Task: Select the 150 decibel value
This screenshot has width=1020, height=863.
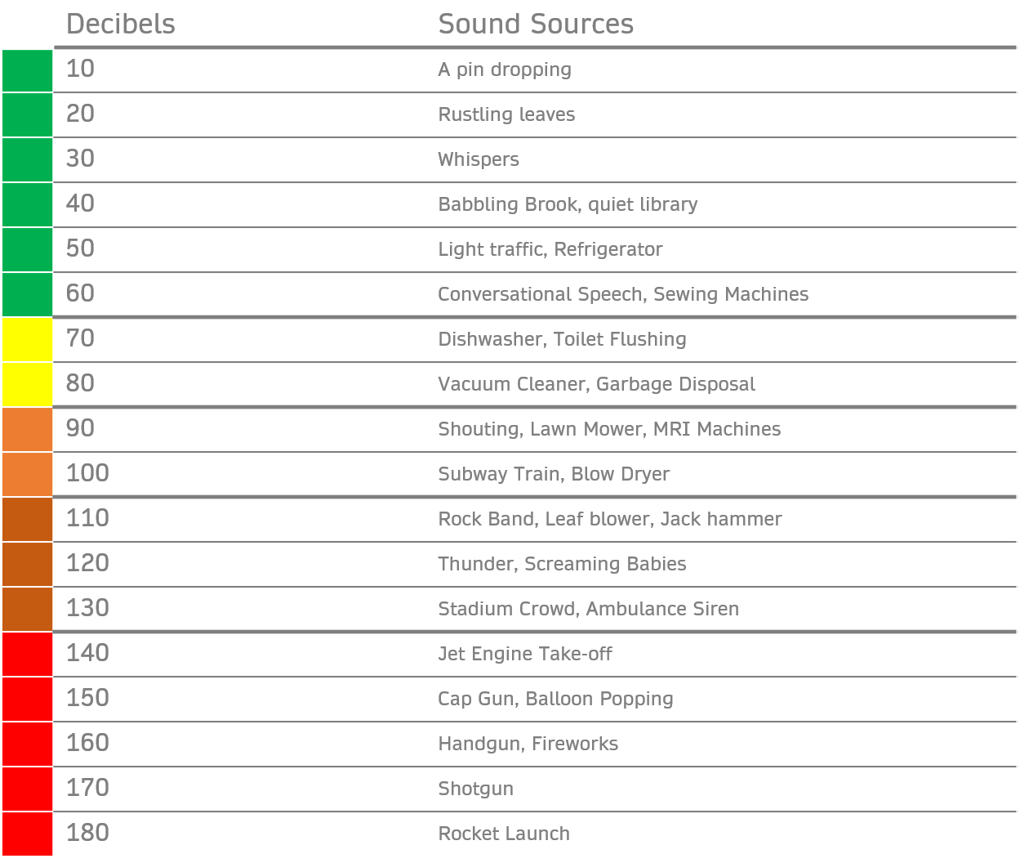Action: (87, 698)
